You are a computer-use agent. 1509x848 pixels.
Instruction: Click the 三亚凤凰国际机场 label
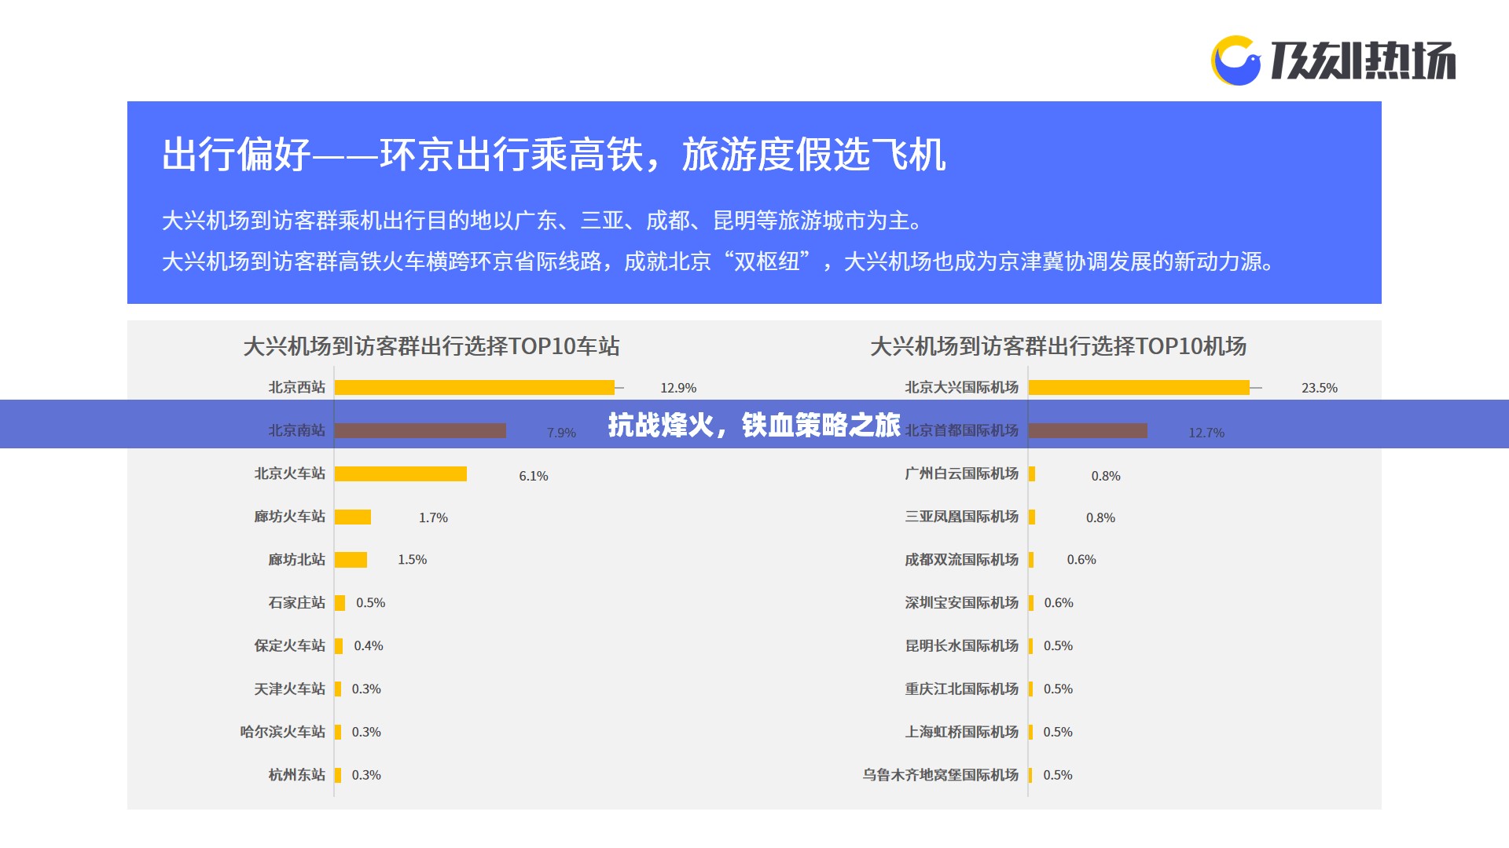pos(961,517)
